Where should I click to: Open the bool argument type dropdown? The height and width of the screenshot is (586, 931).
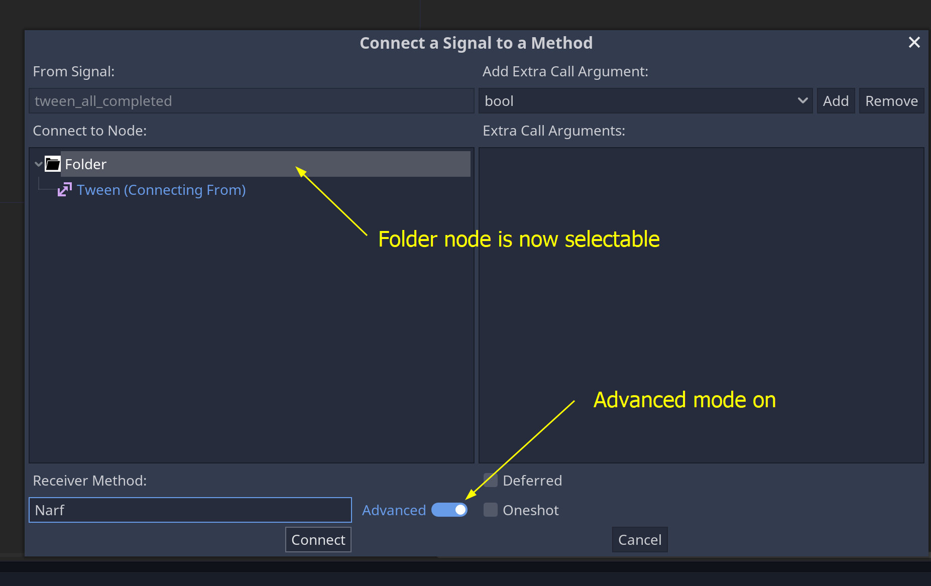pyautogui.click(x=645, y=100)
